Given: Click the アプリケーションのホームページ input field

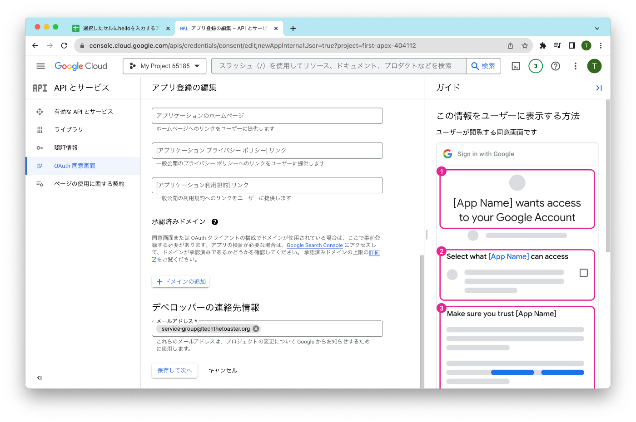Looking at the screenshot, I should [x=267, y=116].
